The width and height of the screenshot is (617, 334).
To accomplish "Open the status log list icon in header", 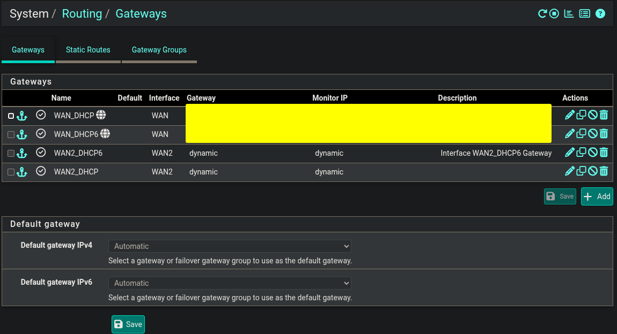I will 585,14.
